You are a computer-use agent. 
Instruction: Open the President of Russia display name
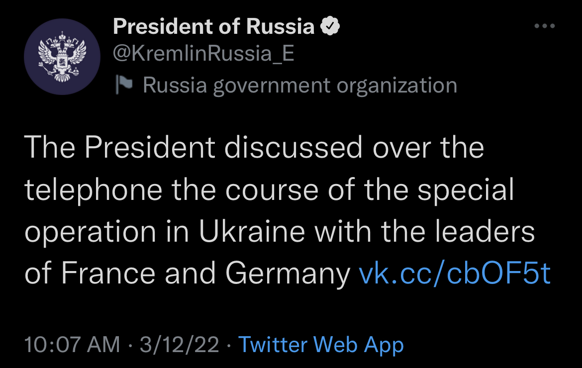pyautogui.click(x=213, y=27)
